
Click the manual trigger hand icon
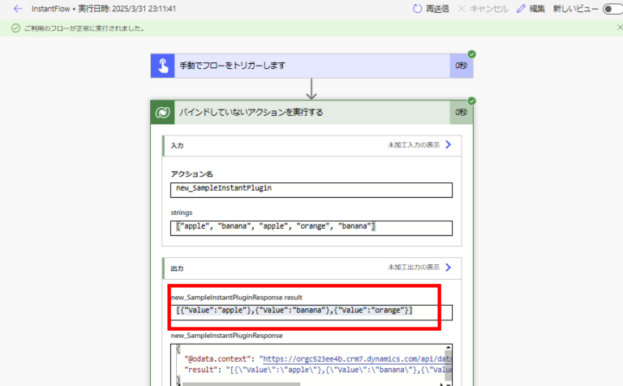pos(162,66)
